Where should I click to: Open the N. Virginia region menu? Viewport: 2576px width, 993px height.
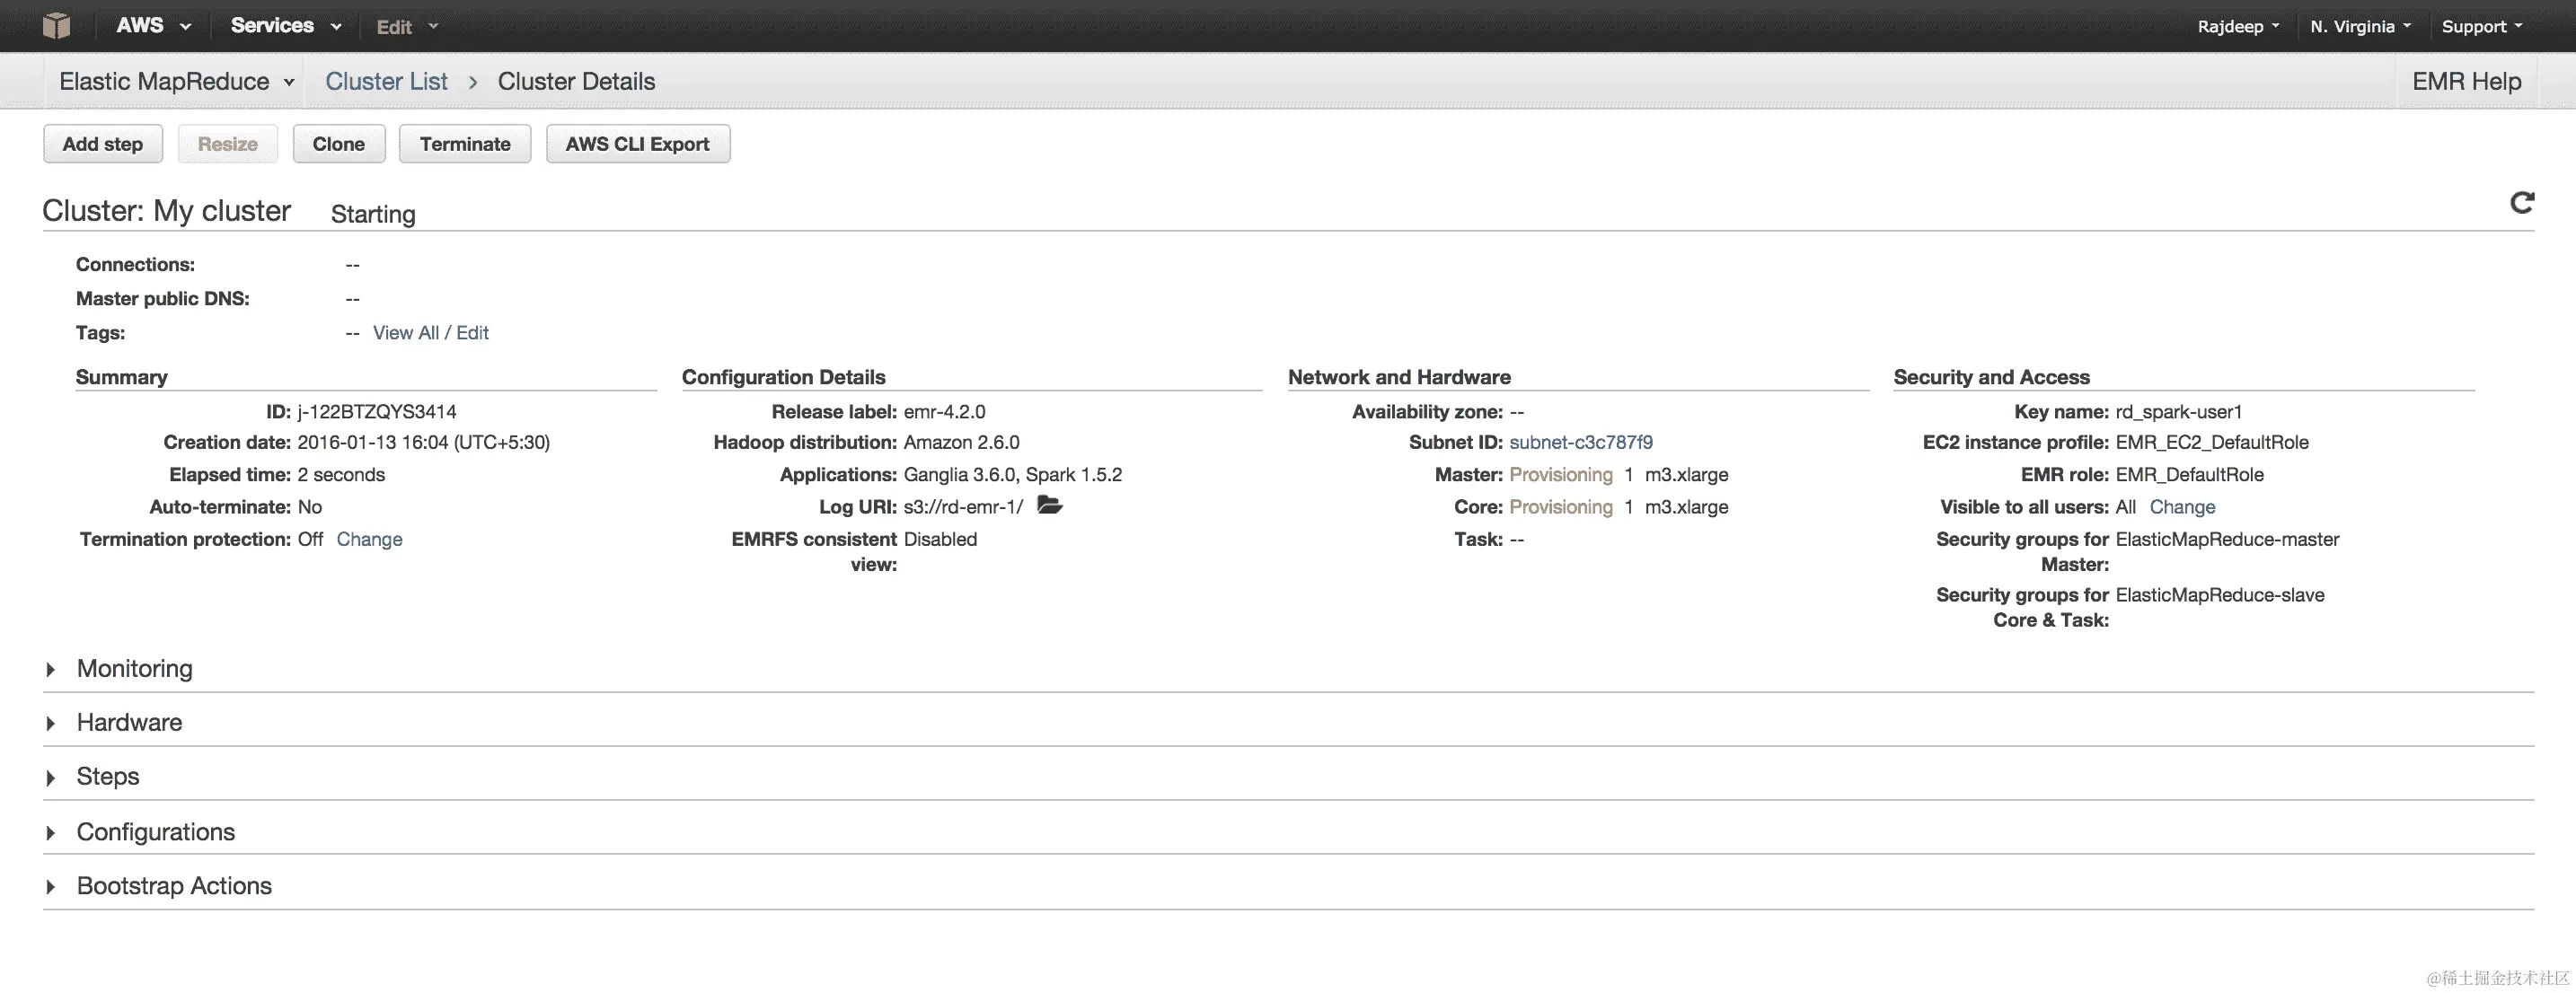tap(2360, 27)
